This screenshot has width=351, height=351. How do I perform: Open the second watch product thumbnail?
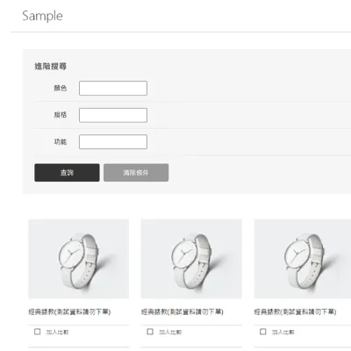click(191, 259)
